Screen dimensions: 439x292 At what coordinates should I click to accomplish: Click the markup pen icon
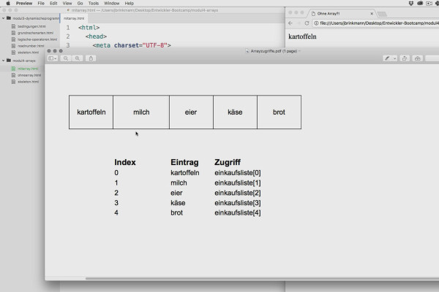pos(387,58)
